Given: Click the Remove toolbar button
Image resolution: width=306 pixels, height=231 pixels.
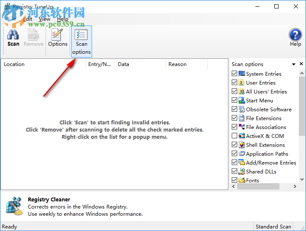Looking at the screenshot, I should click(33, 38).
